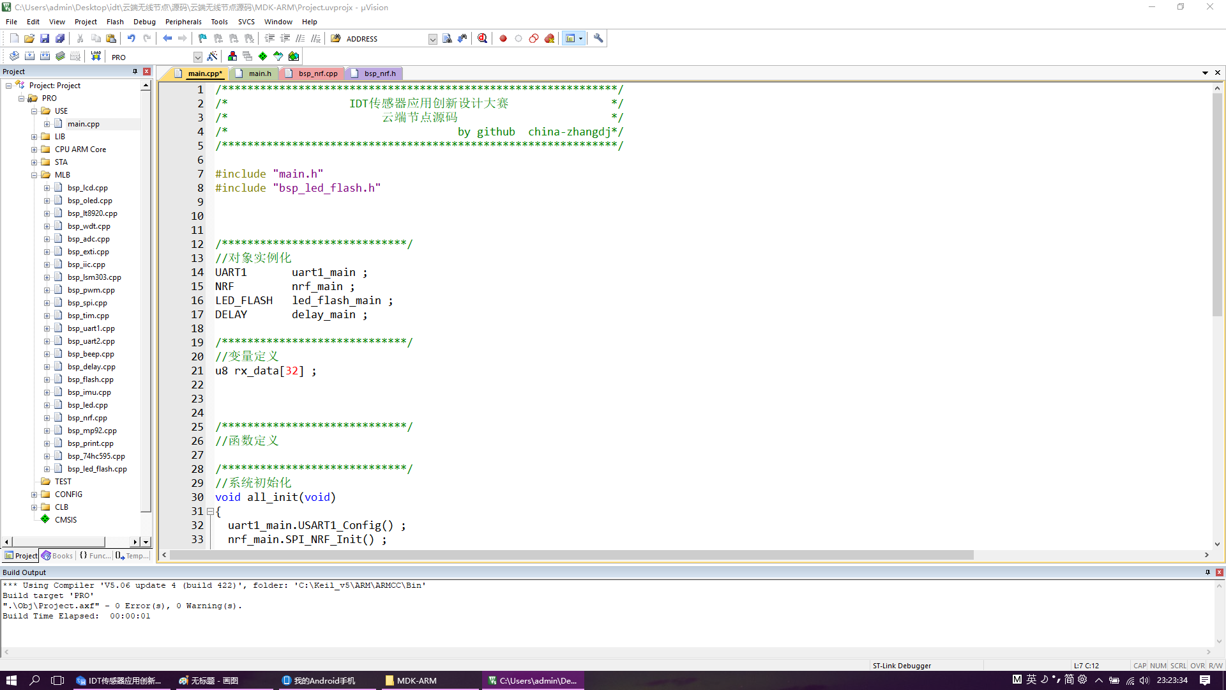Expand the USE project tree folder
The image size is (1226, 690).
point(34,111)
